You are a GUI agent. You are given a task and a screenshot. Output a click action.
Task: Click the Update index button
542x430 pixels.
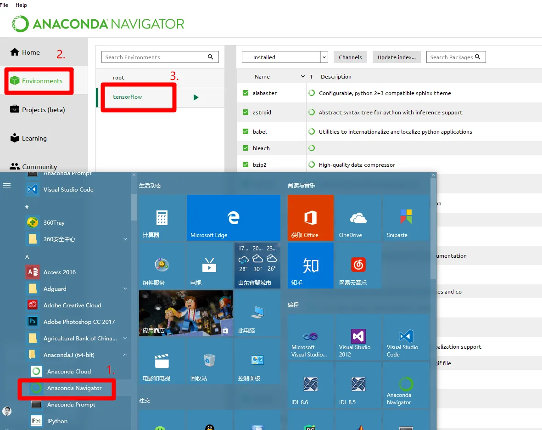click(397, 57)
